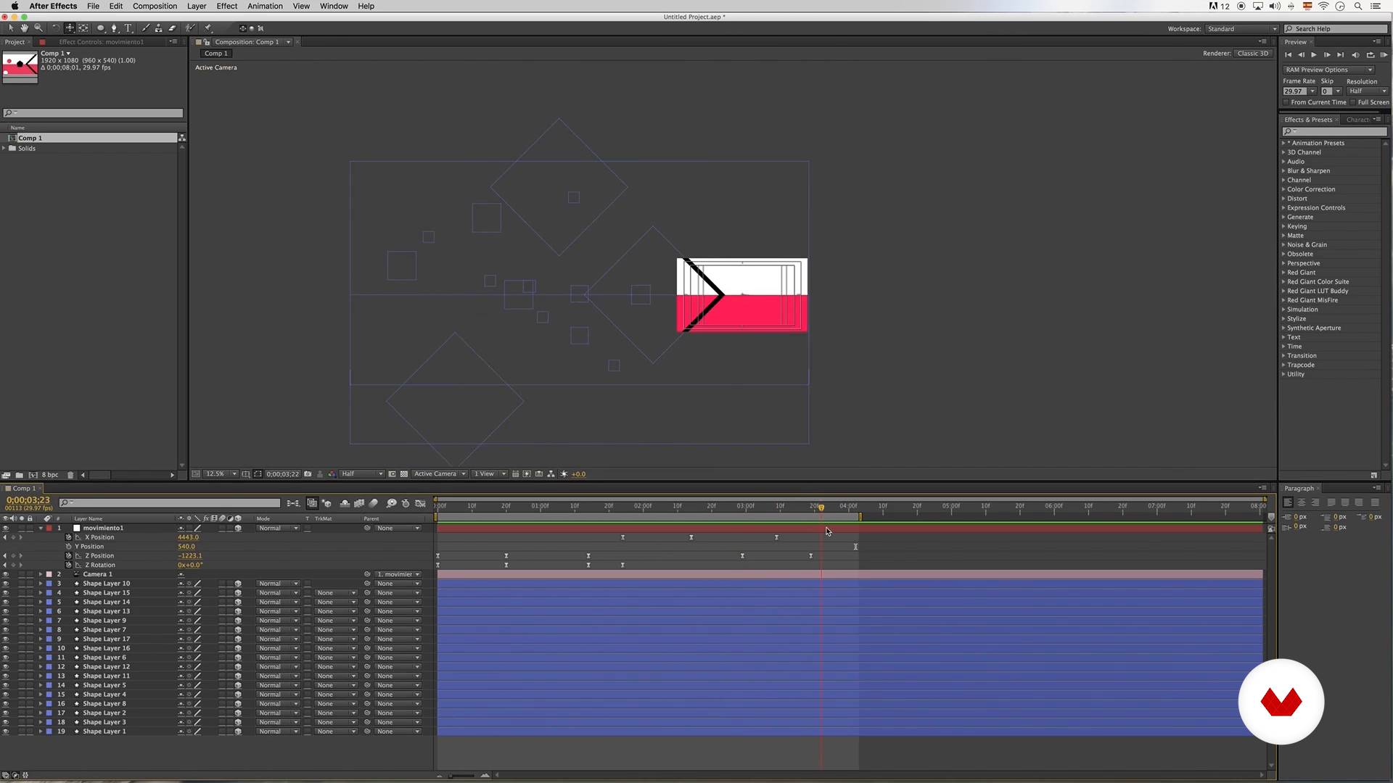Select the Zoom magnifier tool
The width and height of the screenshot is (1393, 783).
(x=38, y=28)
